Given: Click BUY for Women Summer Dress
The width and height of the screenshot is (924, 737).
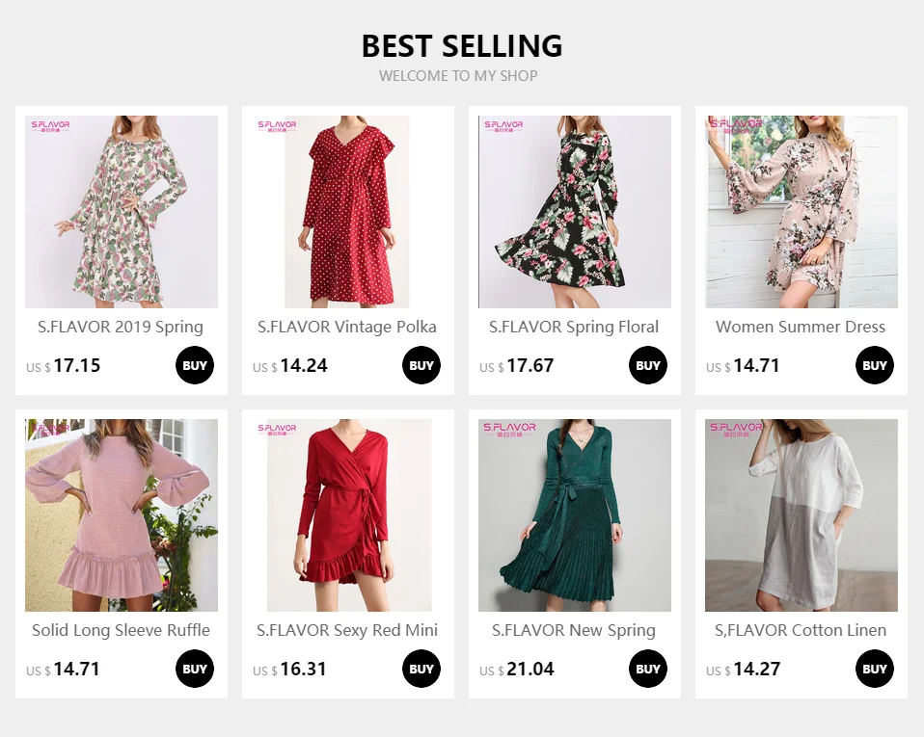Looking at the screenshot, I should pyautogui.click(x=875, y=365).
